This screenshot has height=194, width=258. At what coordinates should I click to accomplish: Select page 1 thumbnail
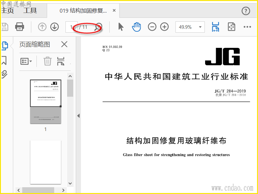coord(45,102)
